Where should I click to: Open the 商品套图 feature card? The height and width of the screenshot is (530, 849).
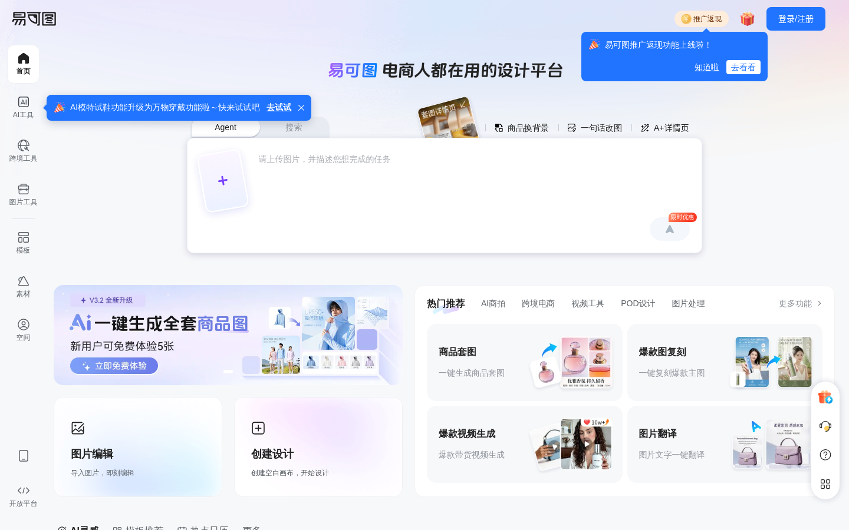pyautogui.click(x=525, y=362)
